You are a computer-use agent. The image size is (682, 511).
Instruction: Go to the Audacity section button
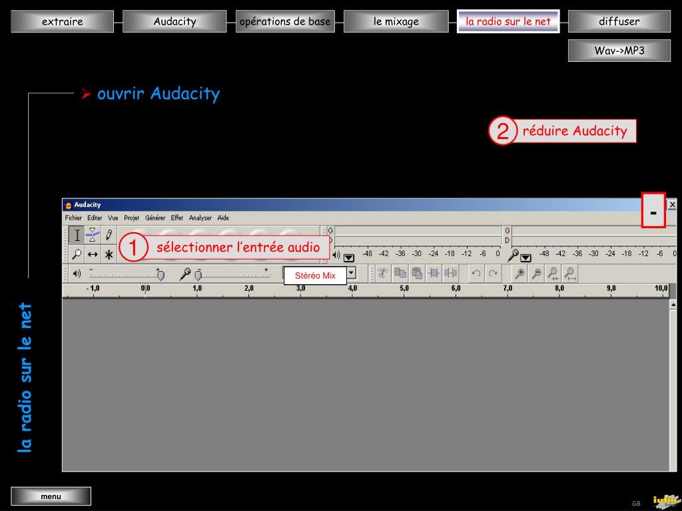tap(174, 21)
